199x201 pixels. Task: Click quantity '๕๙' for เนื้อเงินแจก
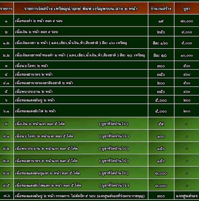(x=161, y=124)
